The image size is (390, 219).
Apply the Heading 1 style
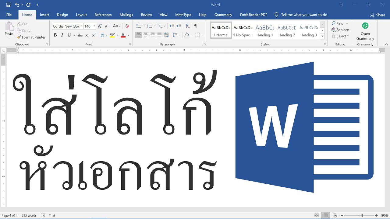point(265,30)
